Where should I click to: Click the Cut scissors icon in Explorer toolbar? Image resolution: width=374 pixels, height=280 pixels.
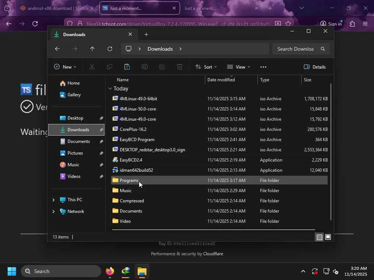coord(92,67)
